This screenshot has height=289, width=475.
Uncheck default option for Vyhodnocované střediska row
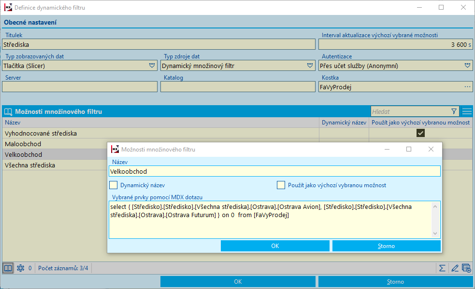(420, 133)
